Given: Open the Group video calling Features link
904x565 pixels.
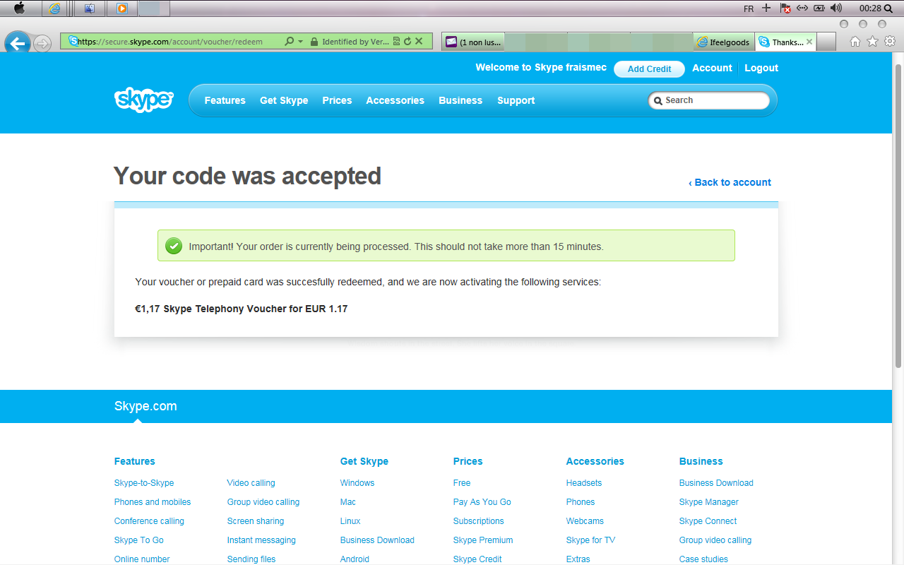Looking at the screenshot, I should pyautogui.click(x=263, y=502).
